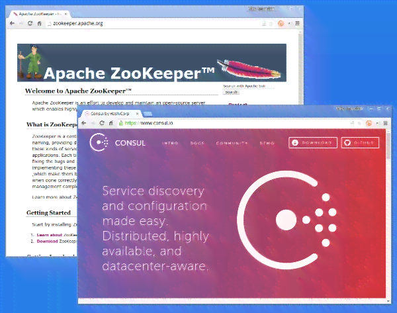Click the GITHUB button on Consul page
Viewport: 397px width, 313px height.
(360, 142)
